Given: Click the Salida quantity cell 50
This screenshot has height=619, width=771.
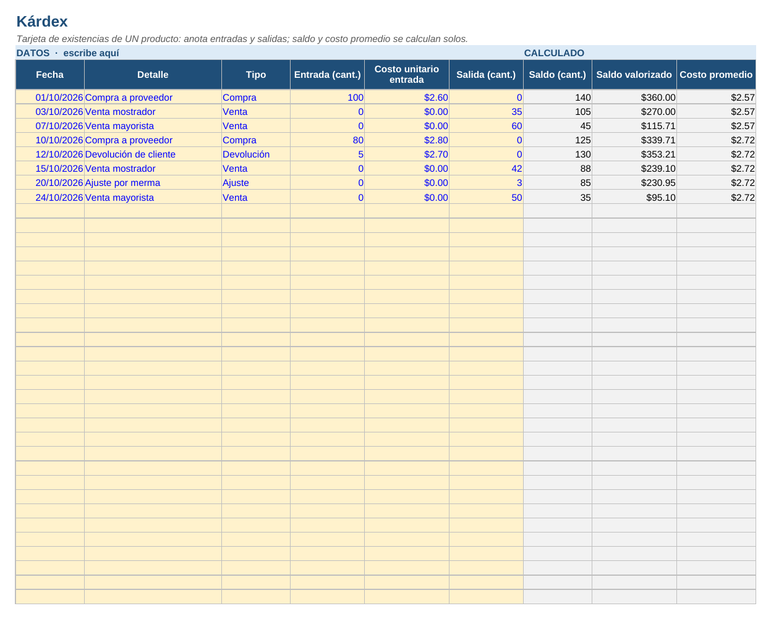Looking at the screenshot, I should [x=486, y=198].
